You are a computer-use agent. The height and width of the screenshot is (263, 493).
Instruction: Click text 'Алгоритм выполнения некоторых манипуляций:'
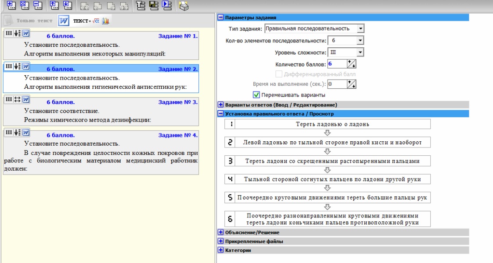tap(95, 53)
